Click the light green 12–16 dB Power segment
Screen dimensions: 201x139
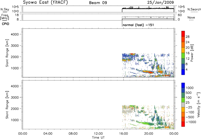(x=183, y=55)
